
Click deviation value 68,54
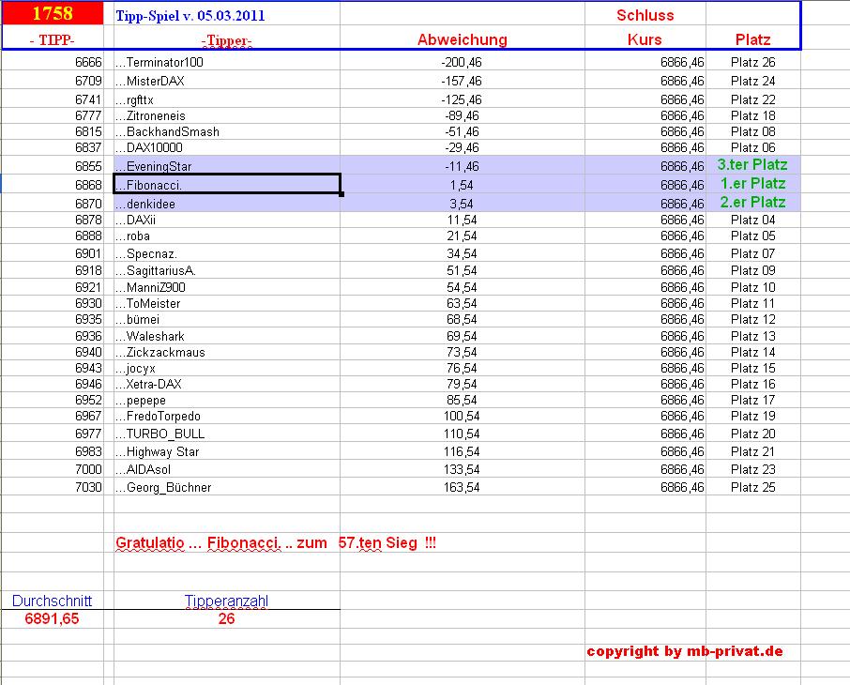tap(462, 319)
